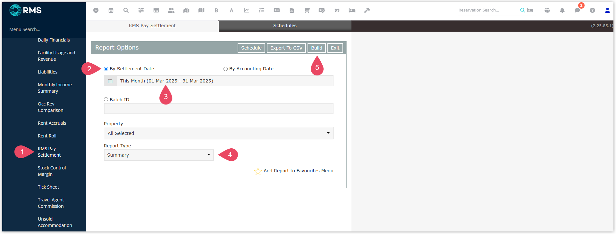Open Occ Rev Comparison menu item

tap(51, 107)
